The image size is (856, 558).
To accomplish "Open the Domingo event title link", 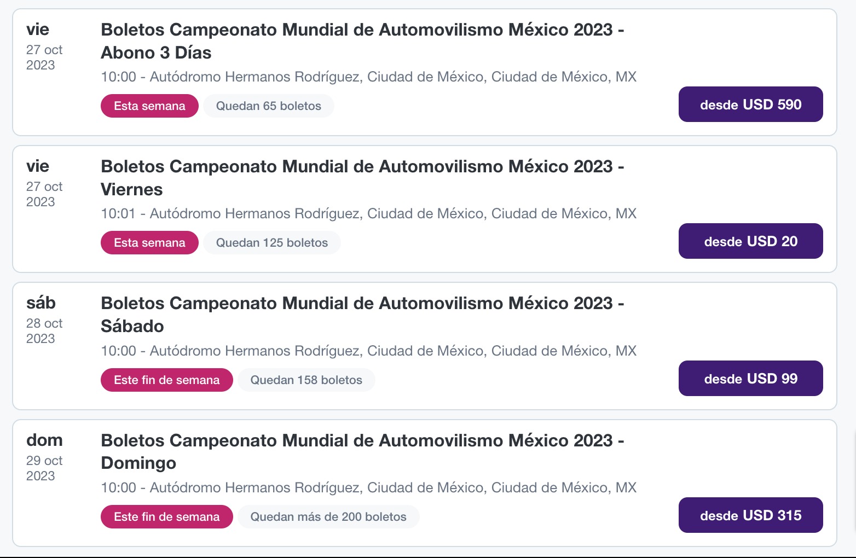I will (x=362, y=452).
